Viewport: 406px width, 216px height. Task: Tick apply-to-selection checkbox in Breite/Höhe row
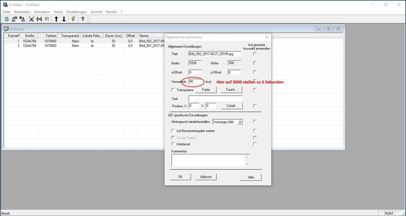pyautogui.click(x=255, y=63)
